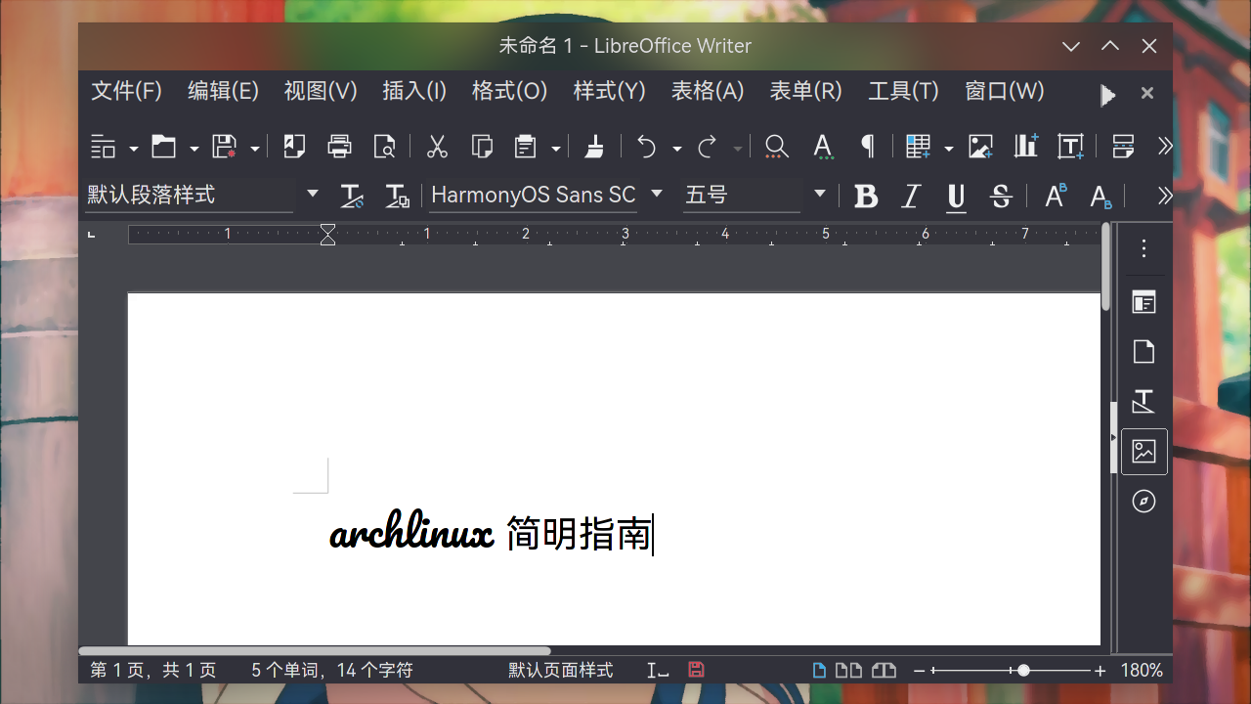This screenshot has height=704, width=1251.
Task: Expand the font name combo box
Action: point(655,194)
